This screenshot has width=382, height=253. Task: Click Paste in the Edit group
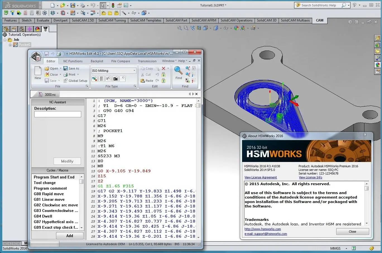tap(147, 81)
